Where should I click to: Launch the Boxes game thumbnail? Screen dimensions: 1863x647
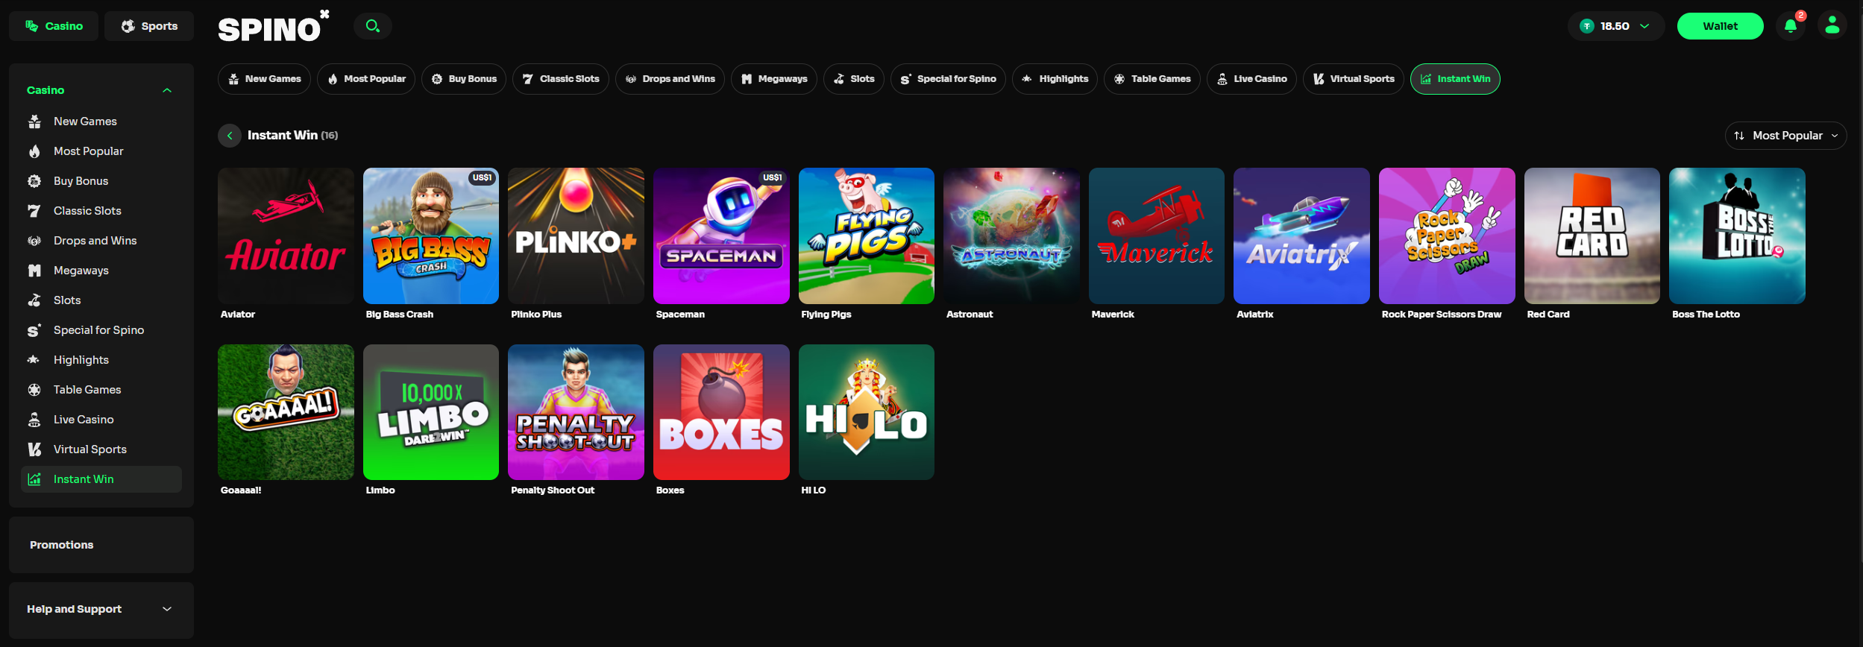click(721, 412)
